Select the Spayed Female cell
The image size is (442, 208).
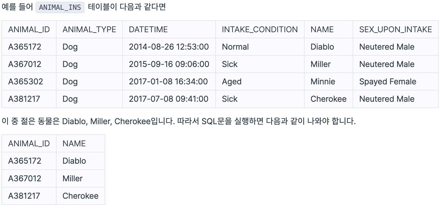(396, 82)
